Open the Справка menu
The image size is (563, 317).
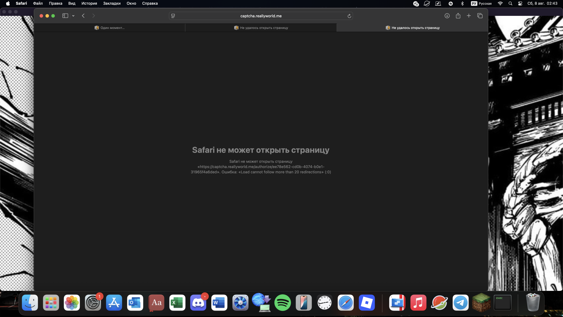coord(150,4)
